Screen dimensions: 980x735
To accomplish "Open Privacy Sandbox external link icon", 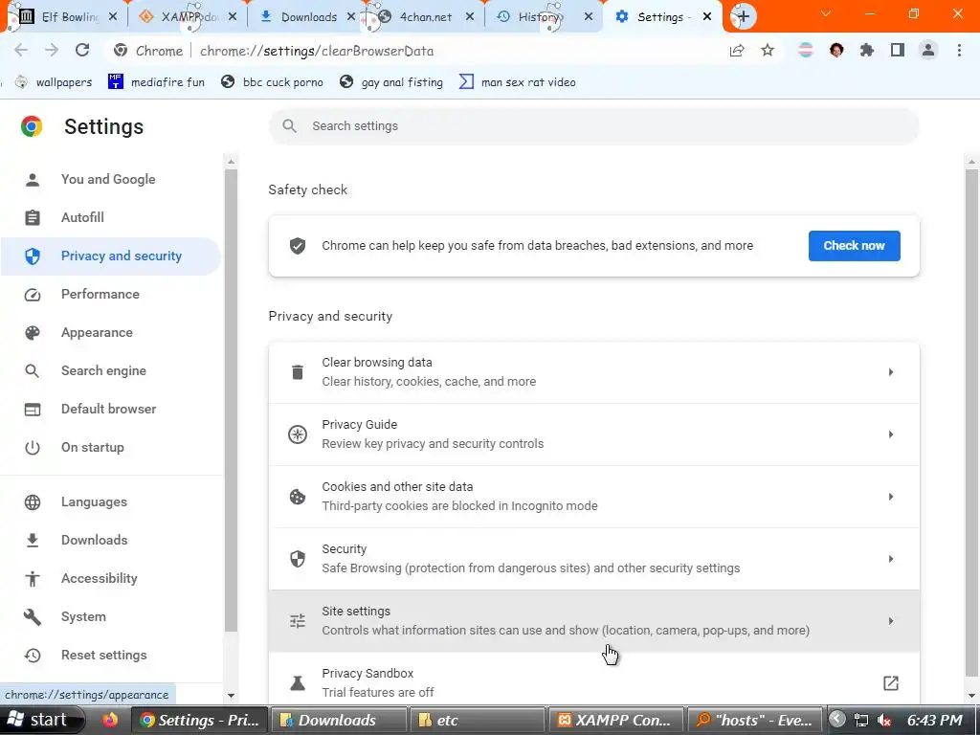I will (x=891, y=683).
